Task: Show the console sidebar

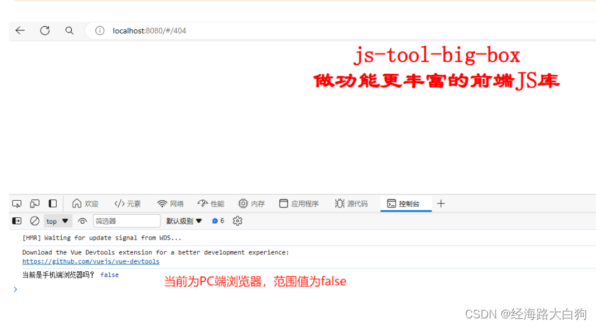Action: pos(17,221)
